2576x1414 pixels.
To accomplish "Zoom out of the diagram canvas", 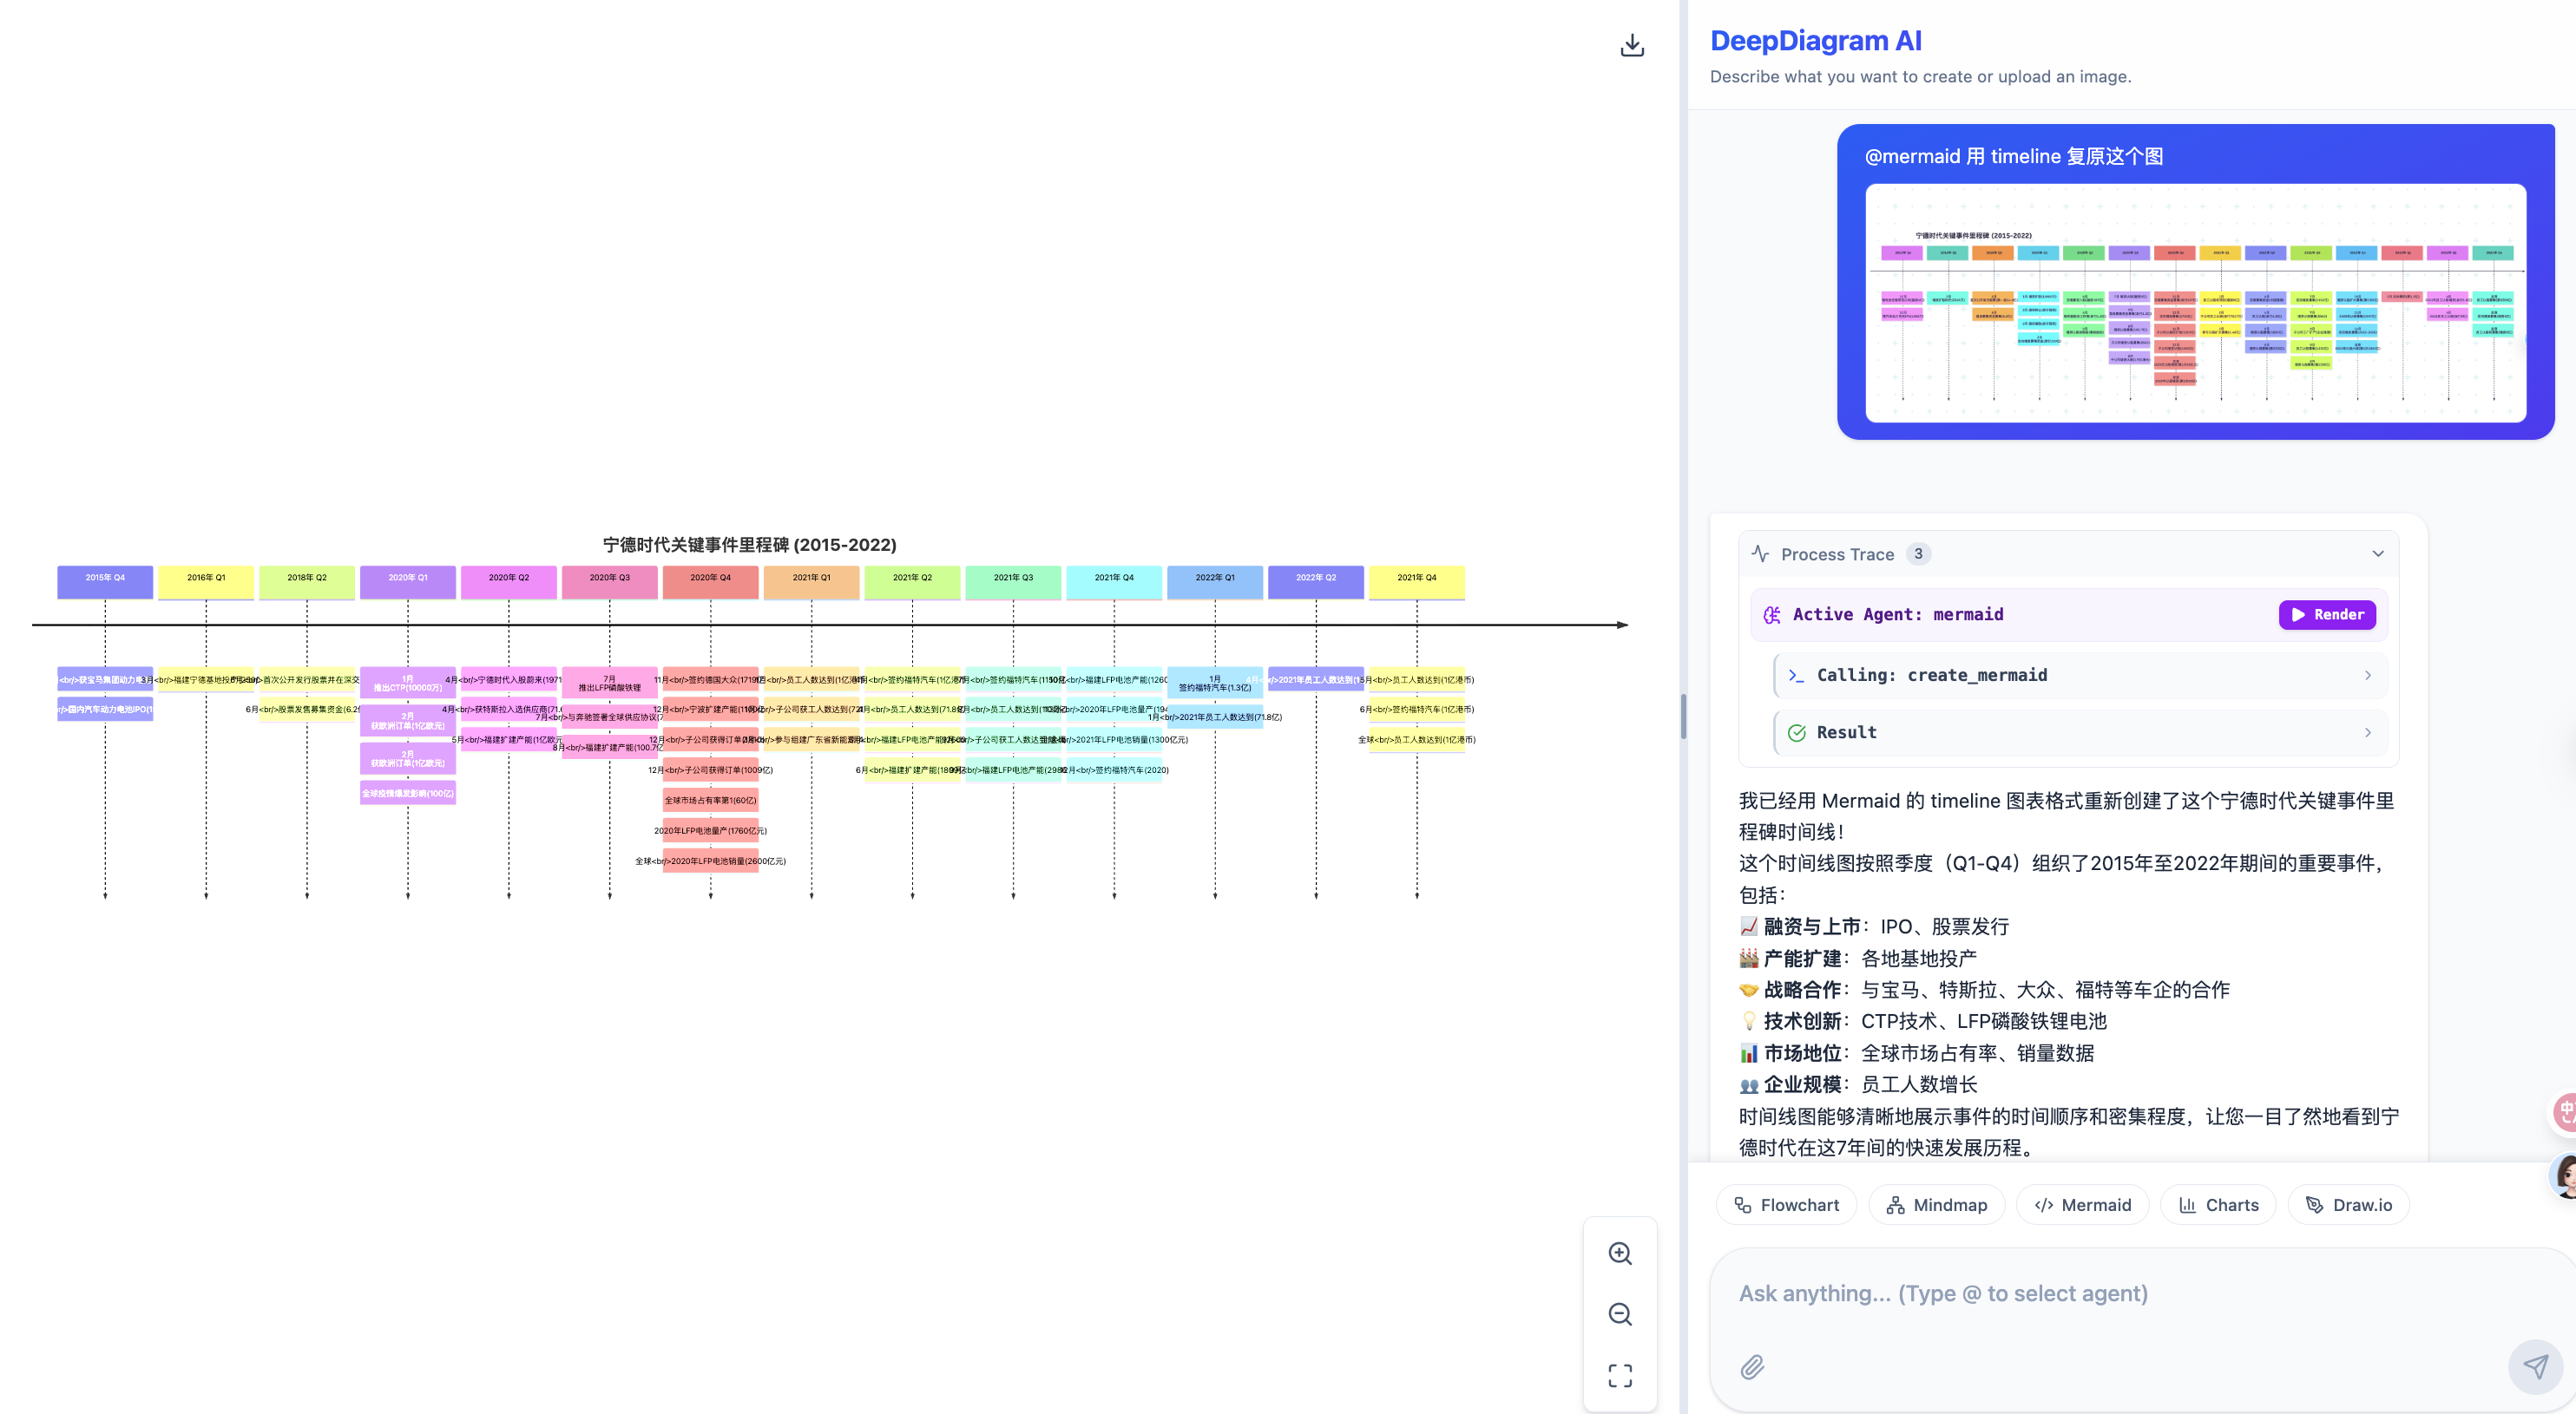I will coord(1620,1314).
